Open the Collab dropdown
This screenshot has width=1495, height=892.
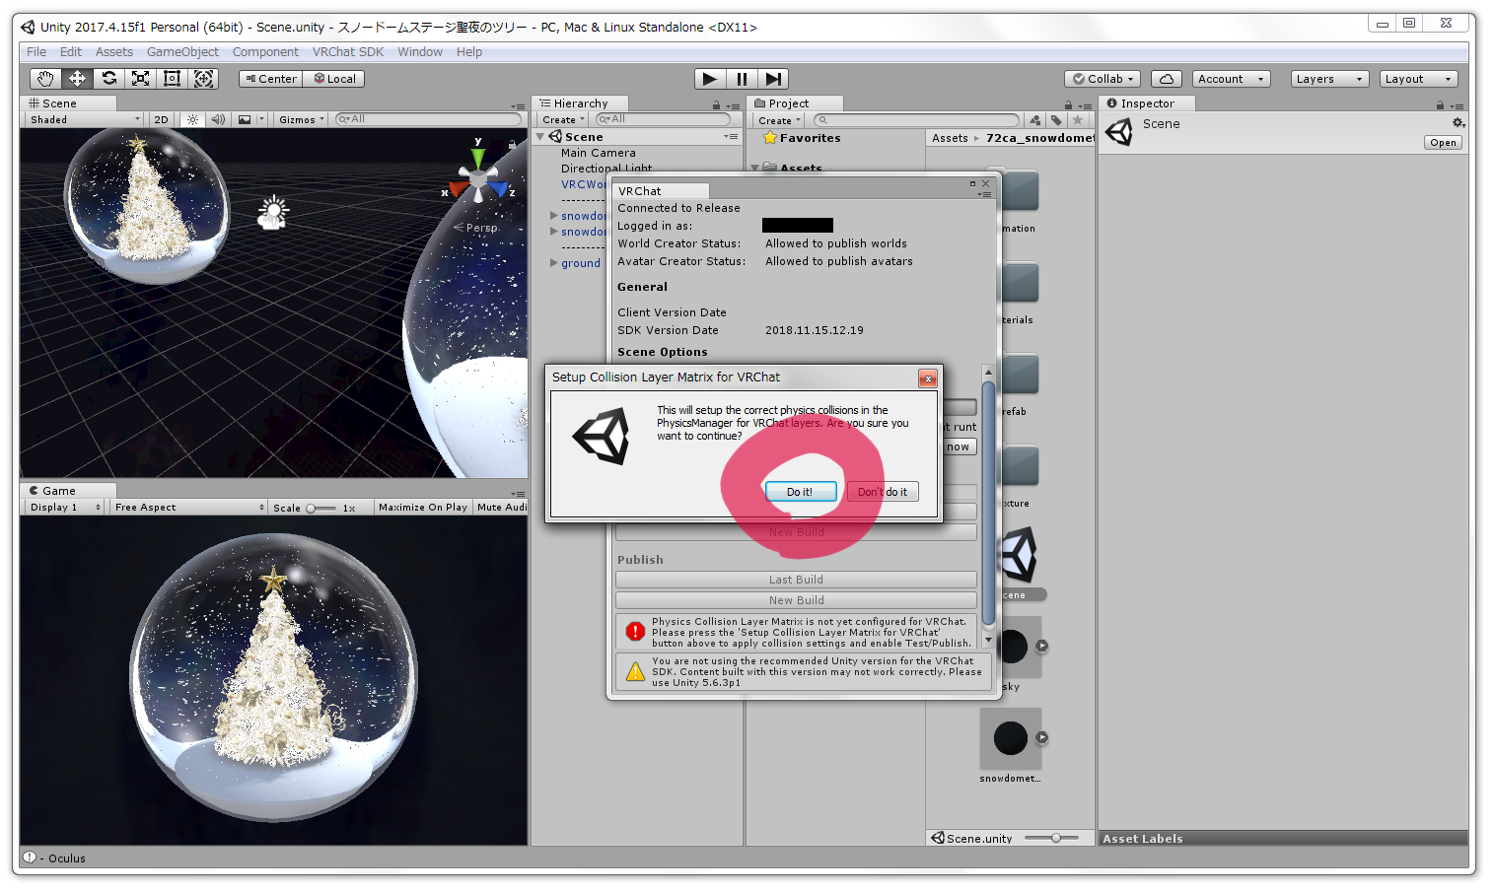(x=1103, y=79)
